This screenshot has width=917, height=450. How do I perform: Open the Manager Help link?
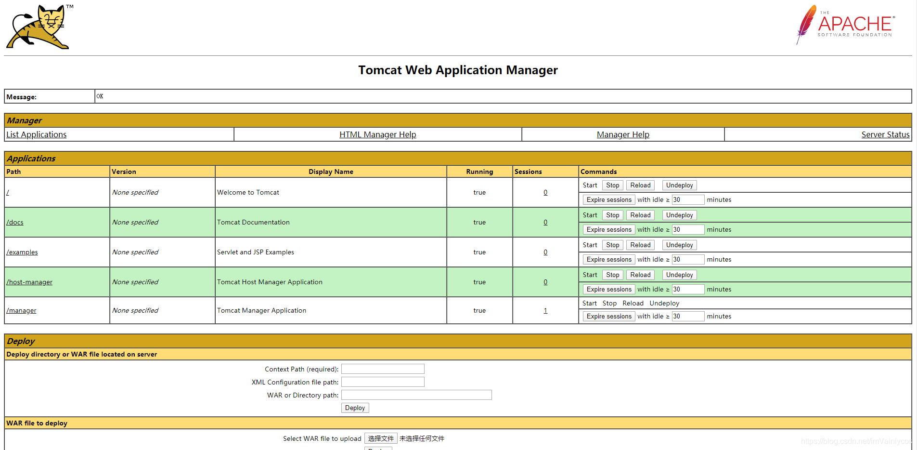(623, 134)
